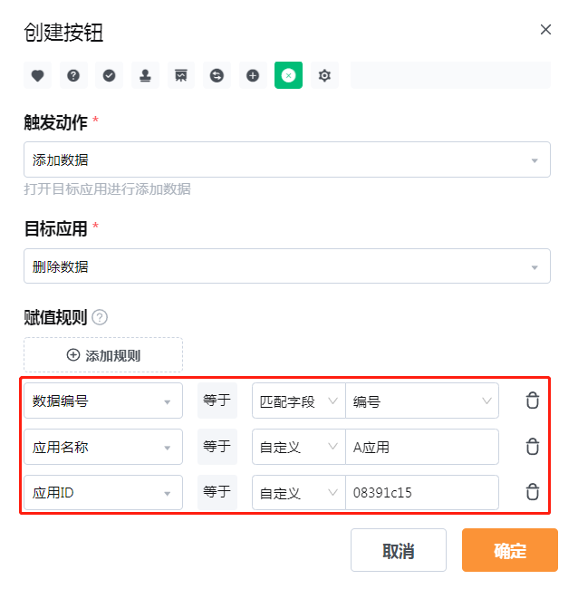
Task: Delete the 应用ID rule row
Action: point(532,492)
